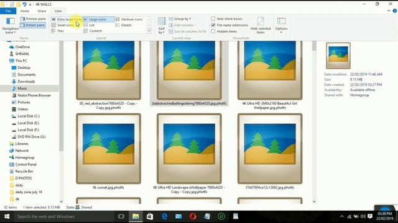Click the quick access Undo icon
Screen dimensions: 398x223
point(24,4)
